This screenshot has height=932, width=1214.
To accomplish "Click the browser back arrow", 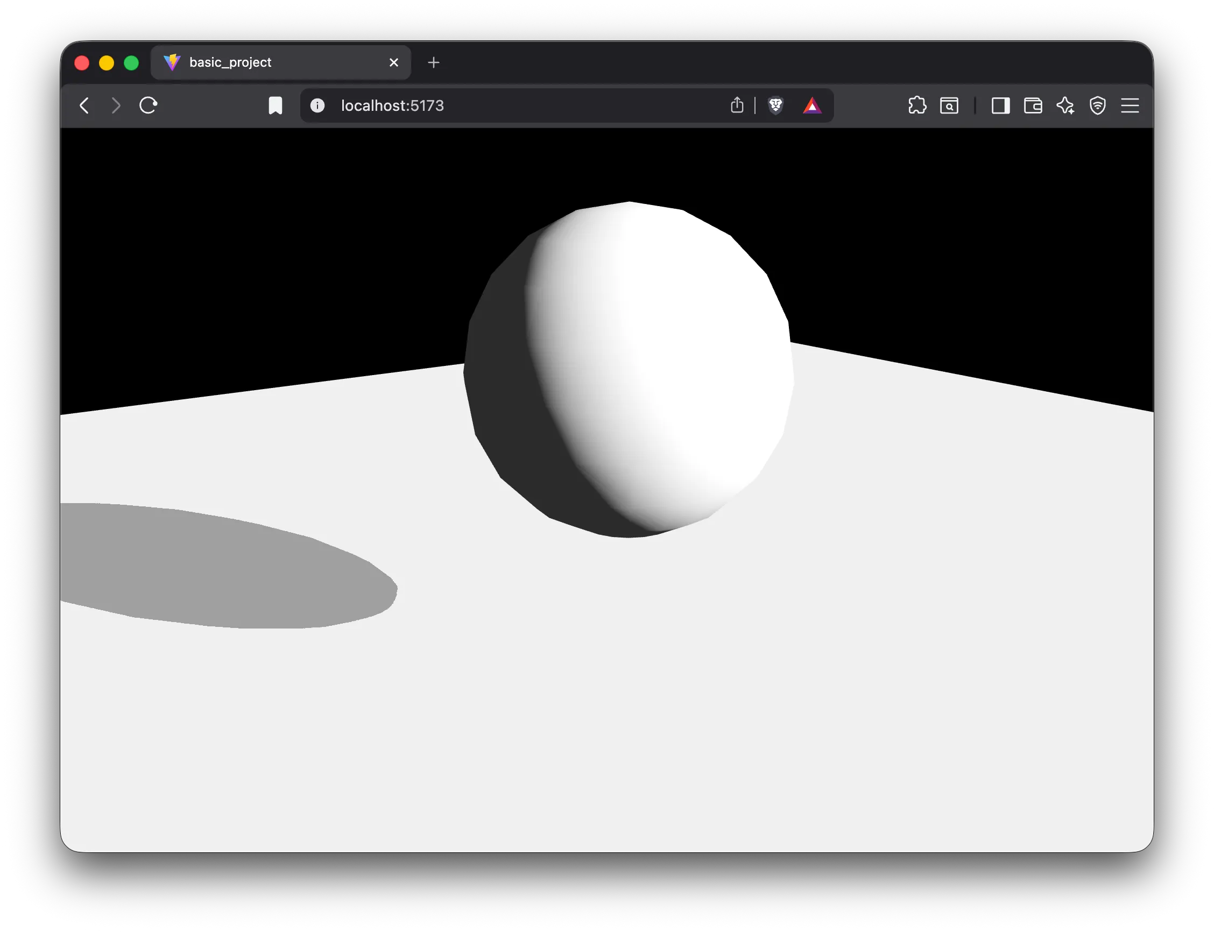I will [84, 105].
